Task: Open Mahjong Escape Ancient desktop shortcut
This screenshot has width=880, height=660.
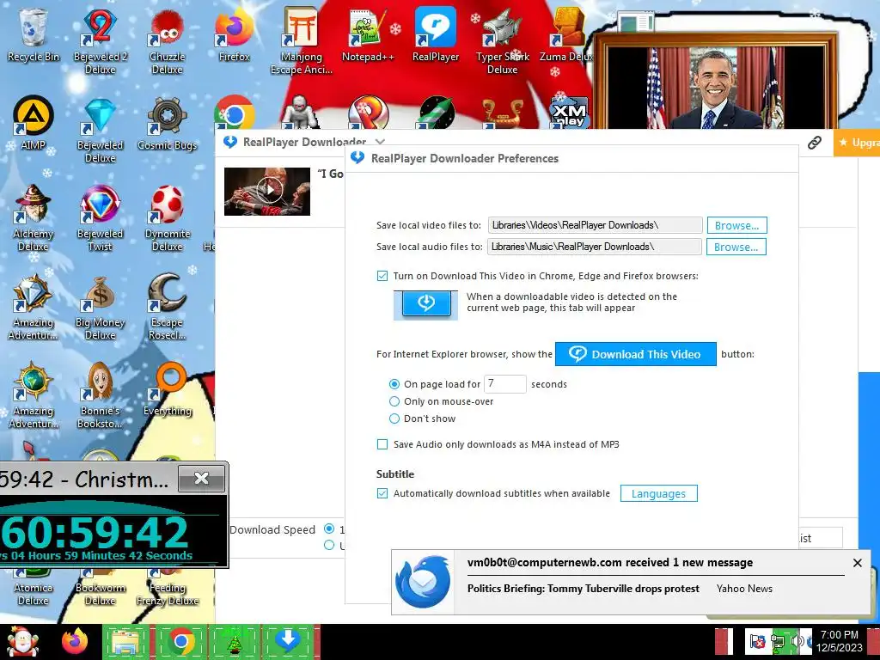Action: tap(302, 40)
